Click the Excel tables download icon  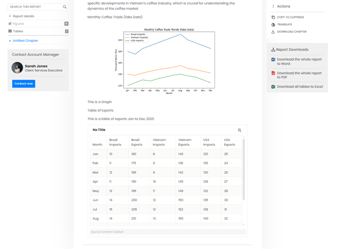[273, 87]
